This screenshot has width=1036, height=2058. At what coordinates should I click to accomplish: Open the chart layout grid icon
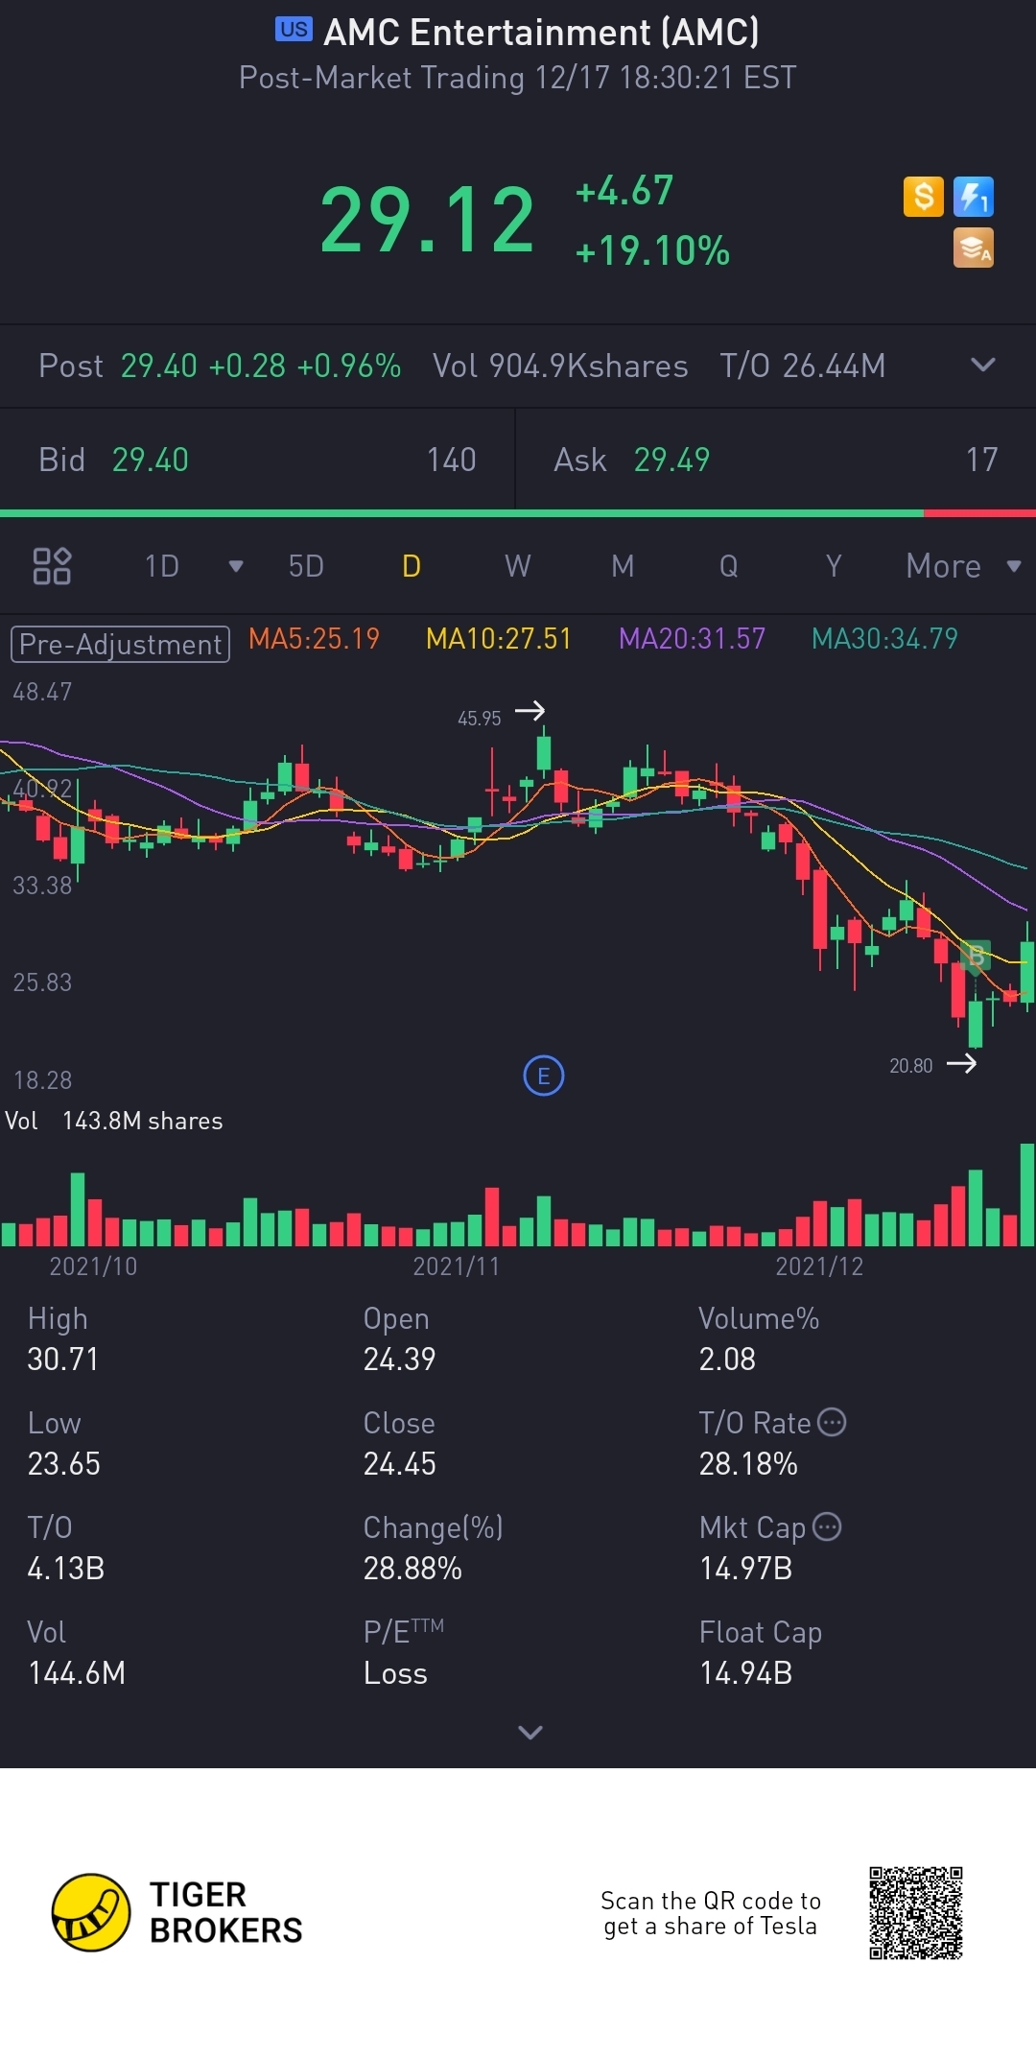[x=52, y=566]
